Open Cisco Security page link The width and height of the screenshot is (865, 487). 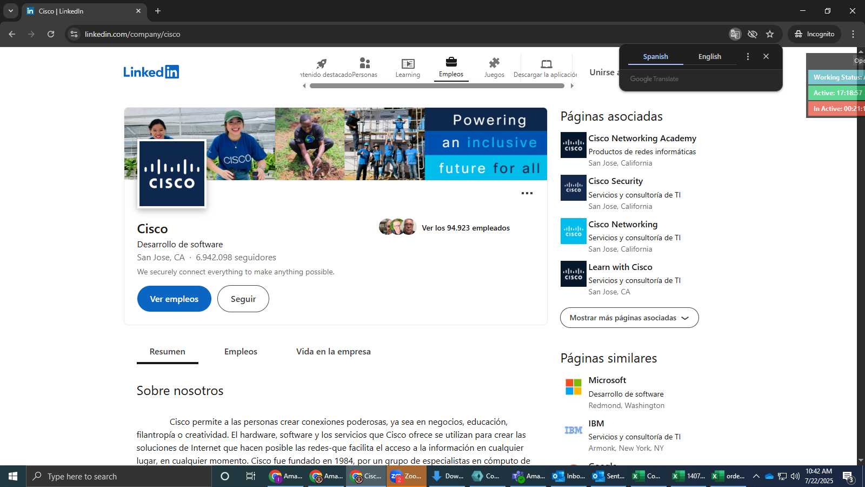pos(616,181)
